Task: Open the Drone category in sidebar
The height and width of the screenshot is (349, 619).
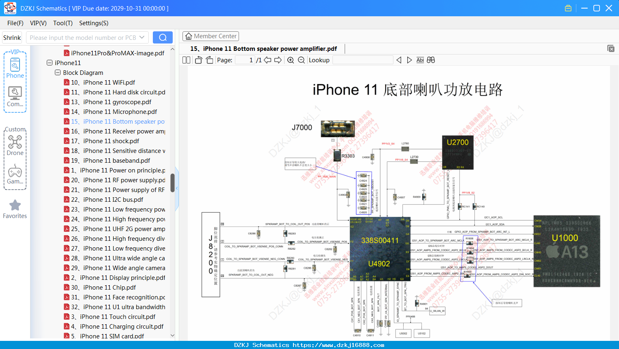Action: pos(15,145)
